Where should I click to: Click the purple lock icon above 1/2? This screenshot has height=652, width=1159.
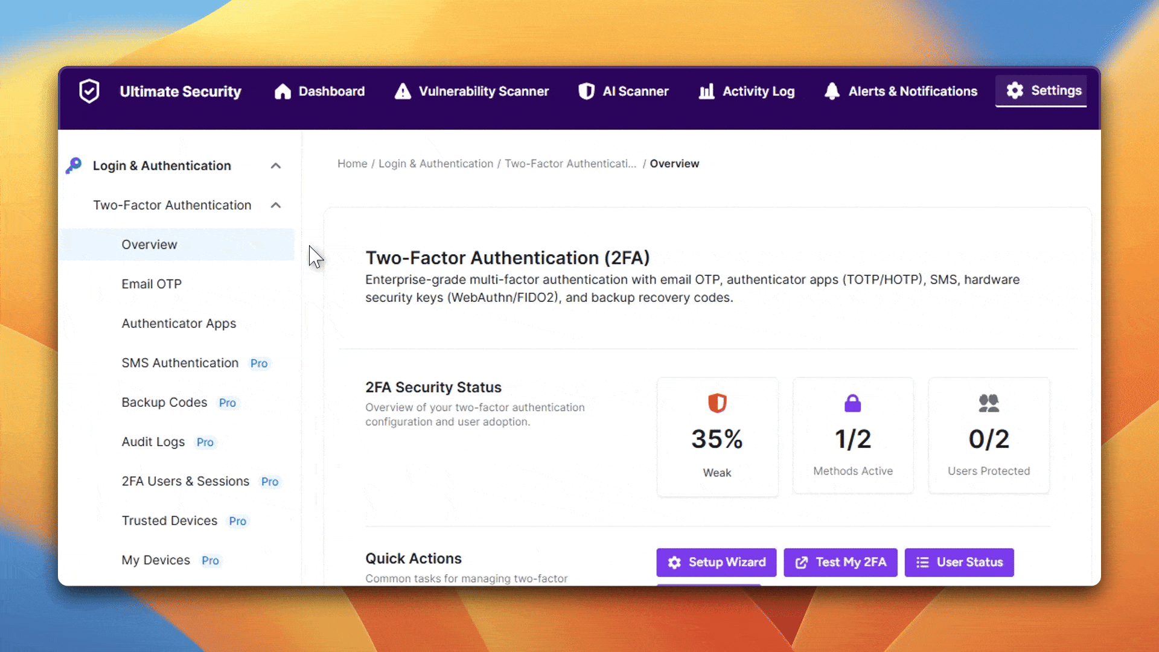(x=852, y=403)
